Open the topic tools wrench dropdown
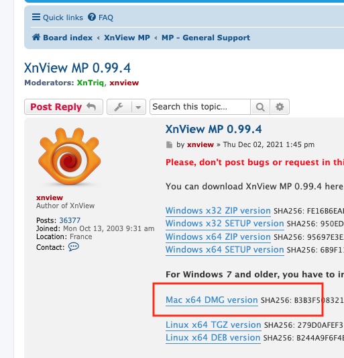 [126, 107]
